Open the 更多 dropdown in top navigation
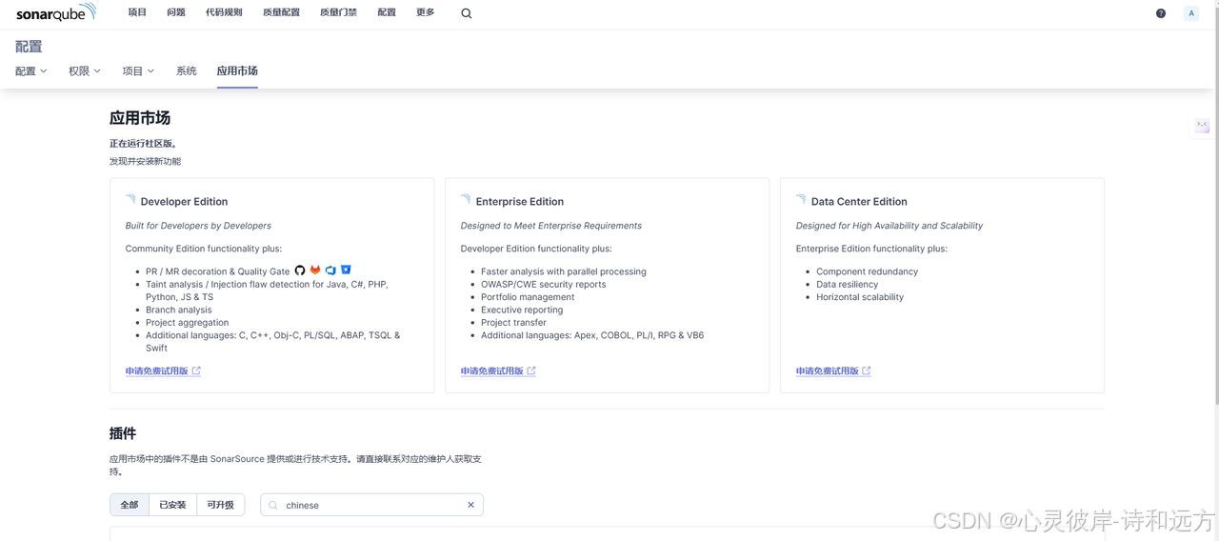Image resolution: width=1219 pixels, height=541 pixels. pos(426,12)
